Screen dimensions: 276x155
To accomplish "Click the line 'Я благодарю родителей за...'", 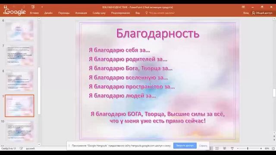I will point(128,59).
